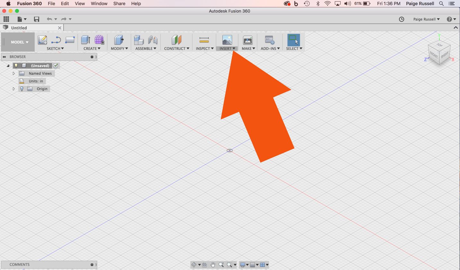460x270 pixels.
Task: Open the Viewports layout icon
Action: (x=263, y=265)
